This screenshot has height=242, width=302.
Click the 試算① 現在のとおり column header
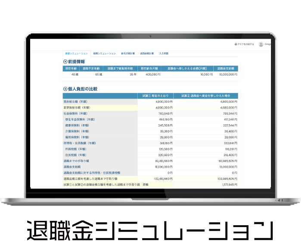coord(156,95)
